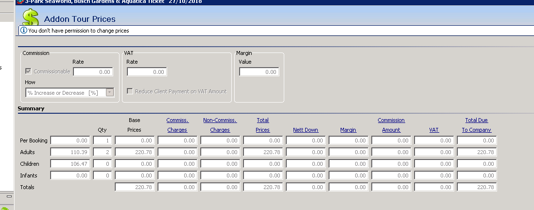Click the Per Booking unit price field
This screenshot has height=210, width=534.
click(x=70, y=140)
